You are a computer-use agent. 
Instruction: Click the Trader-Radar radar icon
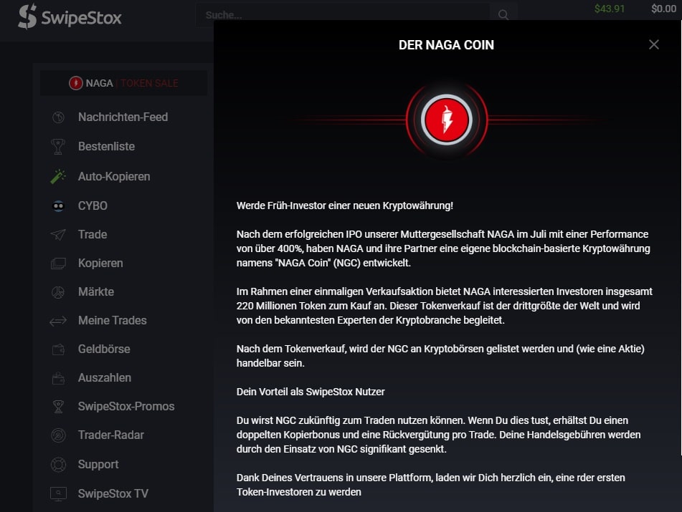coord(58,435)
